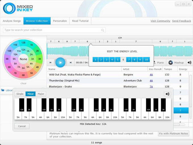This screenshot has width=193, height=145.
Task: Select the Thunderclap (Original Mix) row
Action: (x=118, y=81)
